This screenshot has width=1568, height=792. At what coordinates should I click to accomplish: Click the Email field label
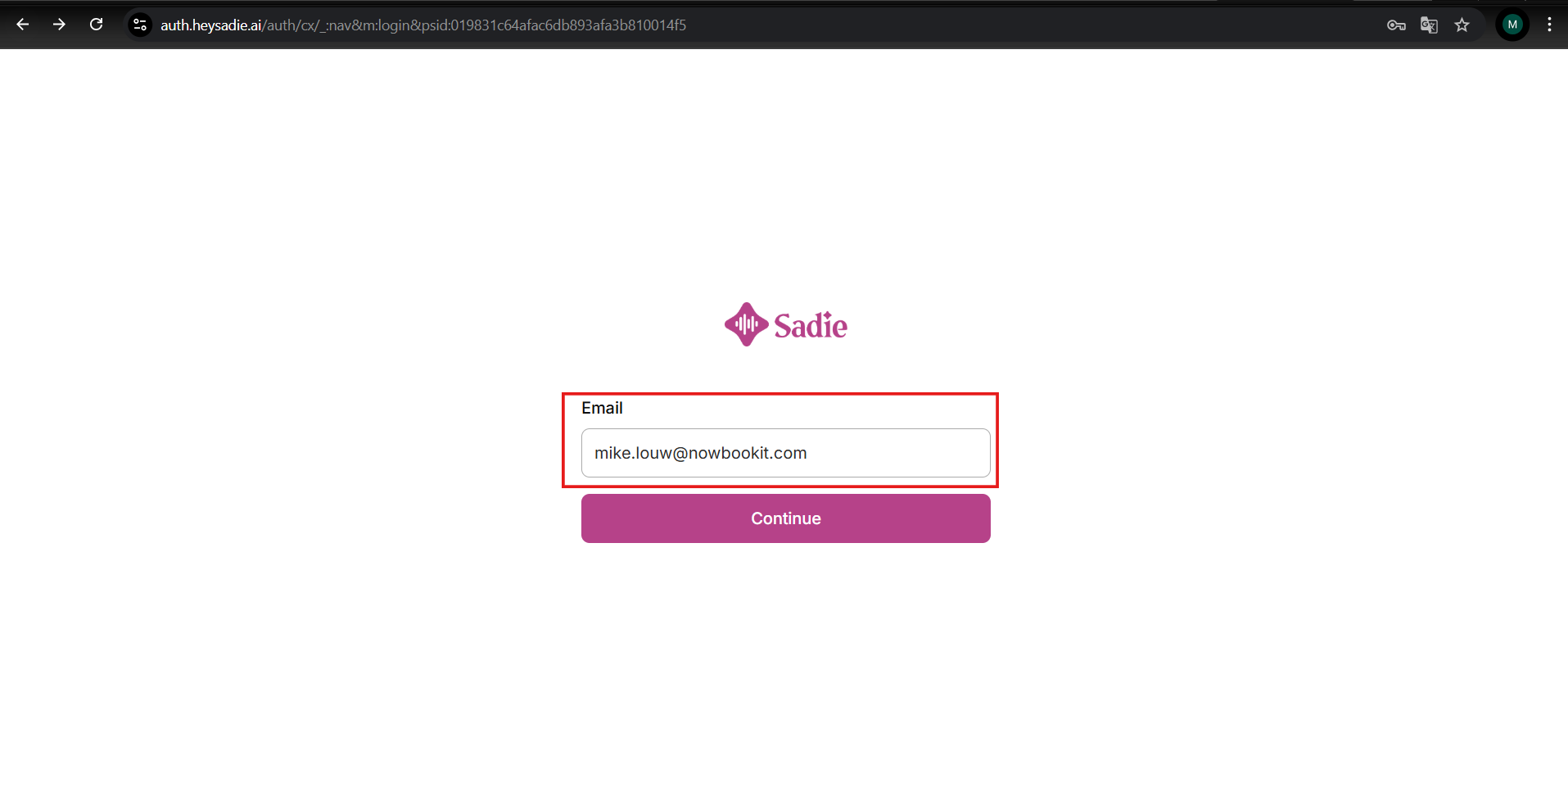pyautogui.click(x=602, y=408)
